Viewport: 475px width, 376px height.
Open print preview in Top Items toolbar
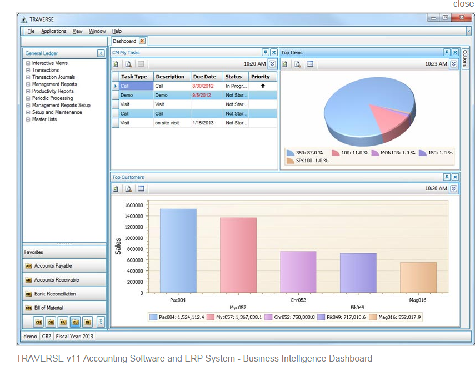click(x=297, y=64)
